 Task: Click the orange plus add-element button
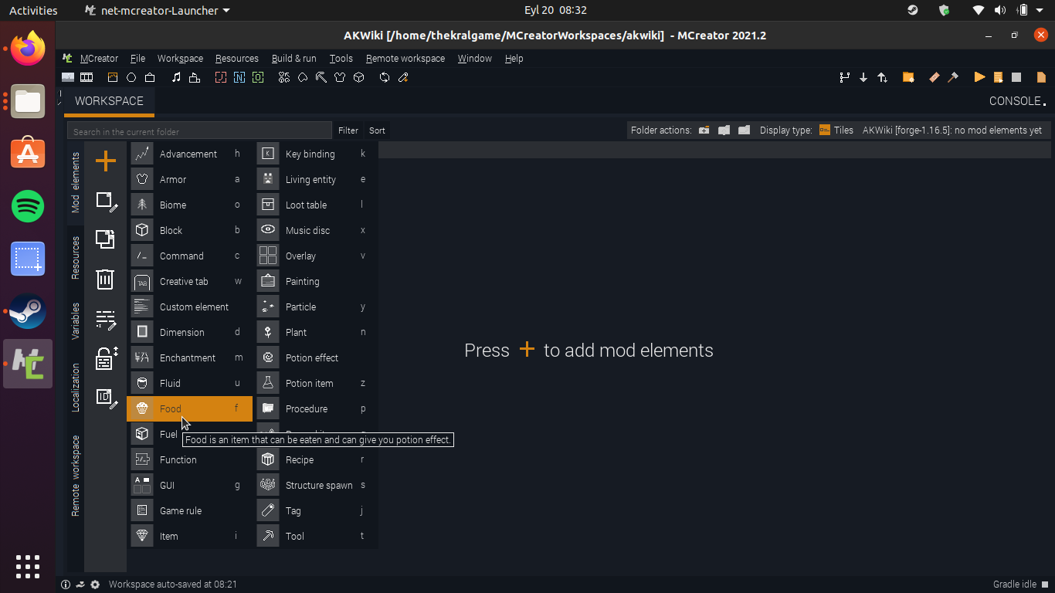[105, 161]
